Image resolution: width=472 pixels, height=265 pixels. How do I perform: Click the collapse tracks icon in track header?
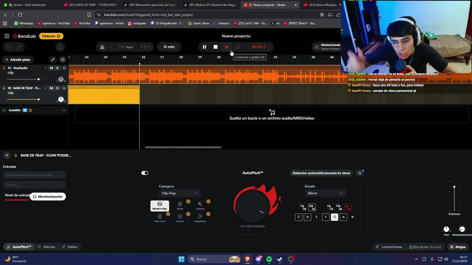click(63, 60)
